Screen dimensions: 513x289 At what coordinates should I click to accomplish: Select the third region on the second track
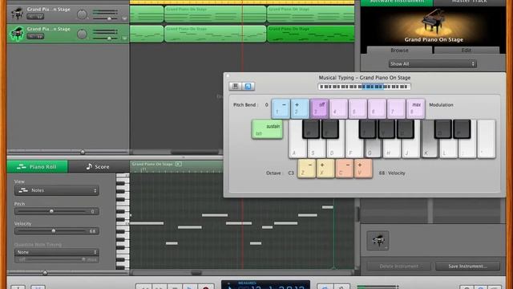311,34
